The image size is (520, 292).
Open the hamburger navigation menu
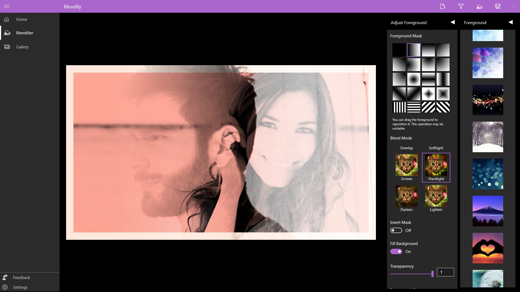[x=6, y=6]
